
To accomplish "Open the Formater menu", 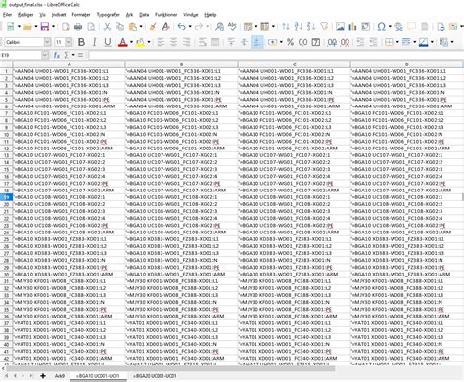I will click(x=81, y=15).
